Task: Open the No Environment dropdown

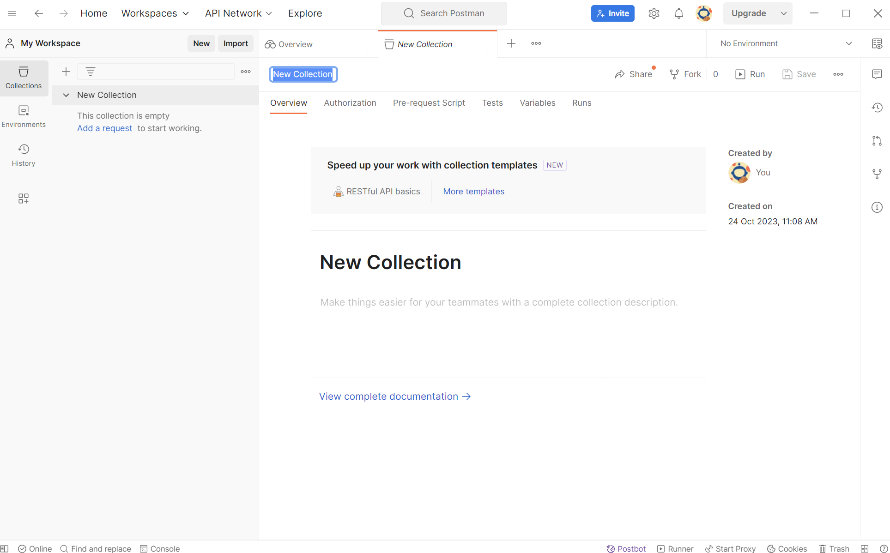Action: (x=785, y=43)
